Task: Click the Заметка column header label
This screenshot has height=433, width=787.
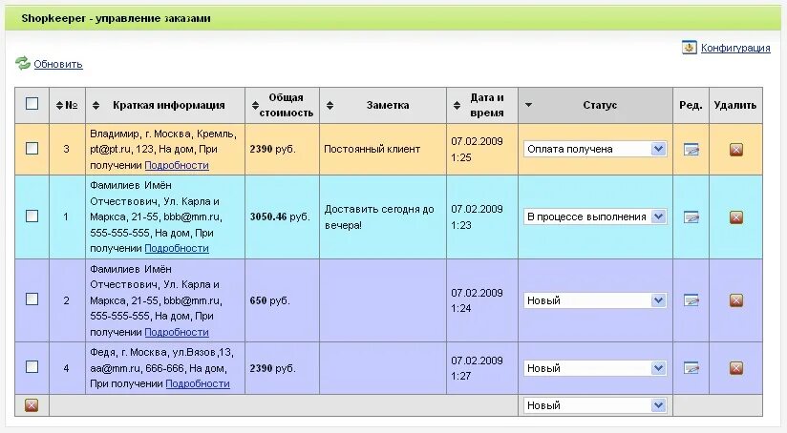Action: (x=388, y=105)
